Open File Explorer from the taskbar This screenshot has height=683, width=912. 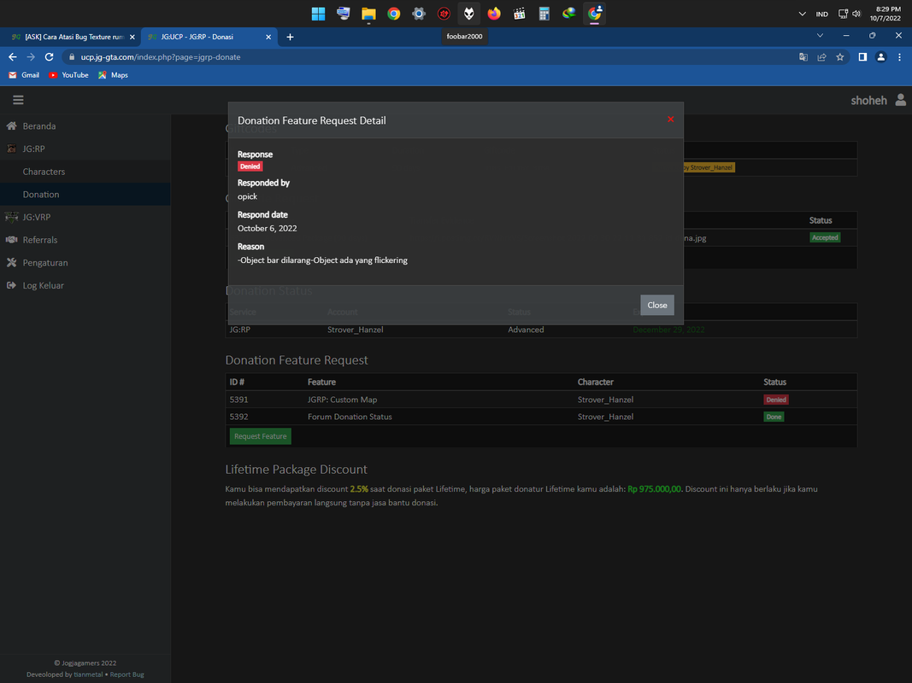[368, 14]
